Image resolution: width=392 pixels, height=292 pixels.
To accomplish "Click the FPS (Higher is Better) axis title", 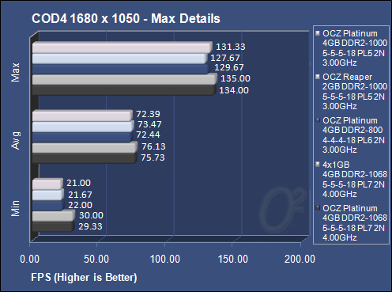I will tap(84, 278).
